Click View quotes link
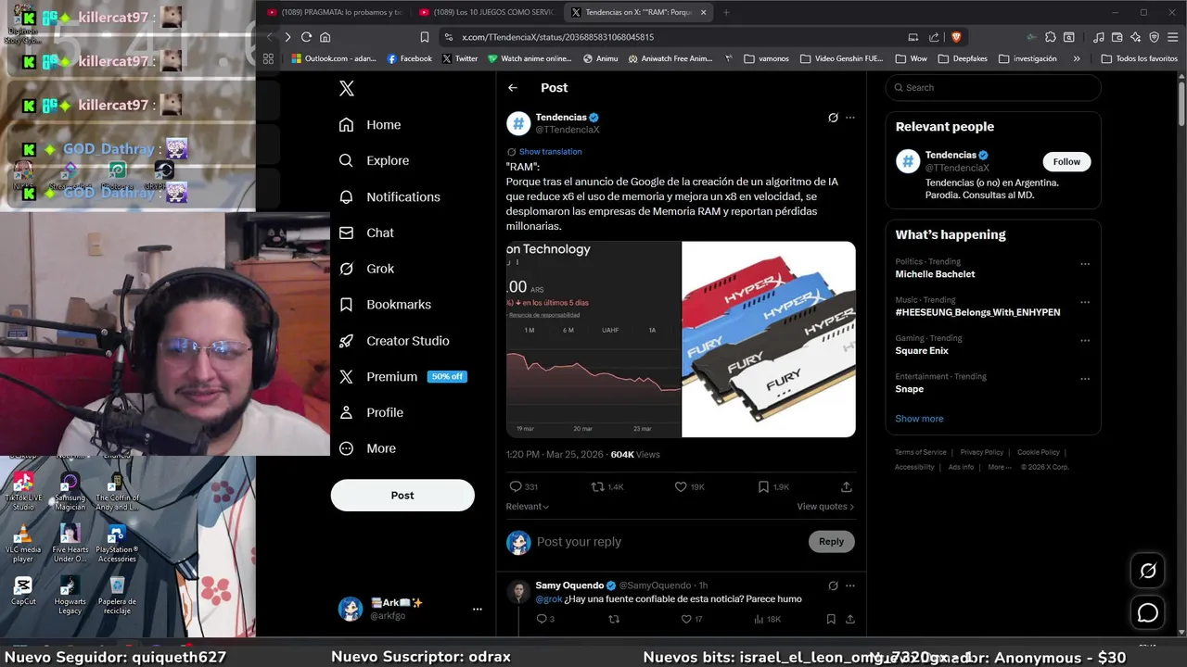The image size is (1187, 667). click(825, 507)
